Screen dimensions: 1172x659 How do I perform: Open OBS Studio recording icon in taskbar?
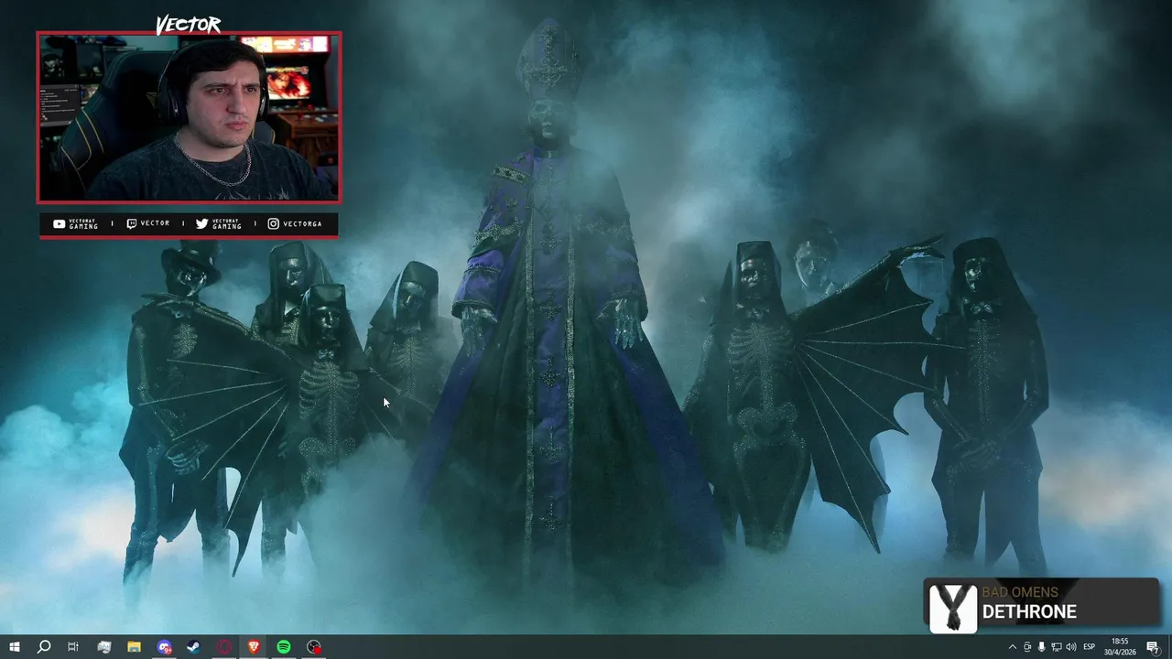pos(314,647)
